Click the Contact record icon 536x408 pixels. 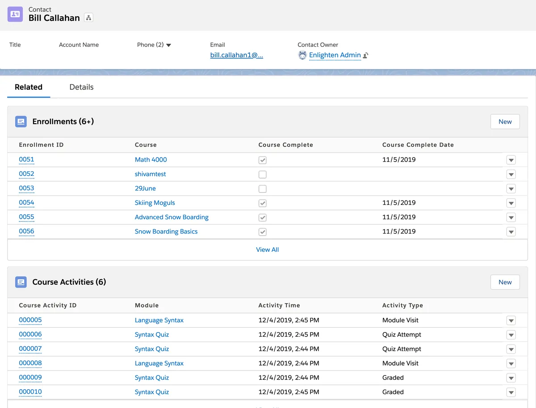(x=15, y=14)
